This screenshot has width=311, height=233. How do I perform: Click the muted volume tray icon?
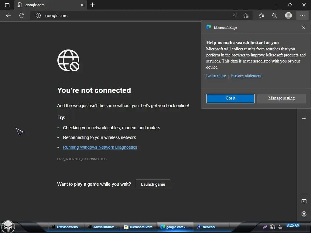[280, 227]
